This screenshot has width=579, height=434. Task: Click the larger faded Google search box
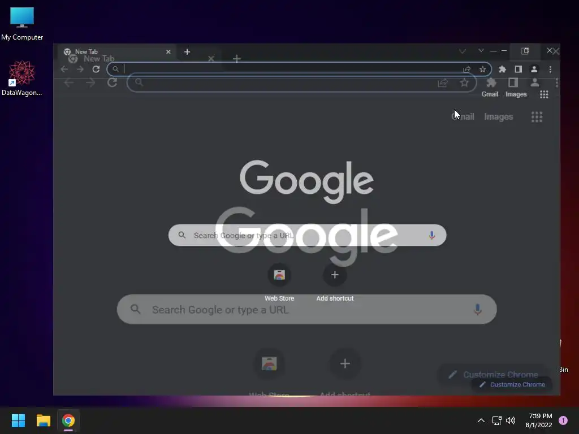[x=307, y=309]
